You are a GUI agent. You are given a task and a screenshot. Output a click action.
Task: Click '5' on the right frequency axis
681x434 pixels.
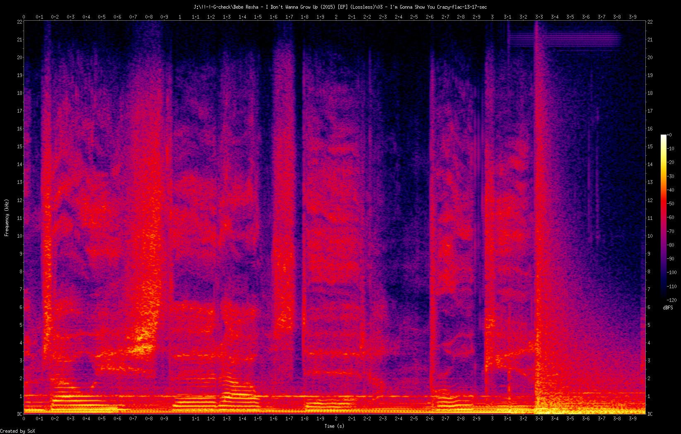pos(649,325)
